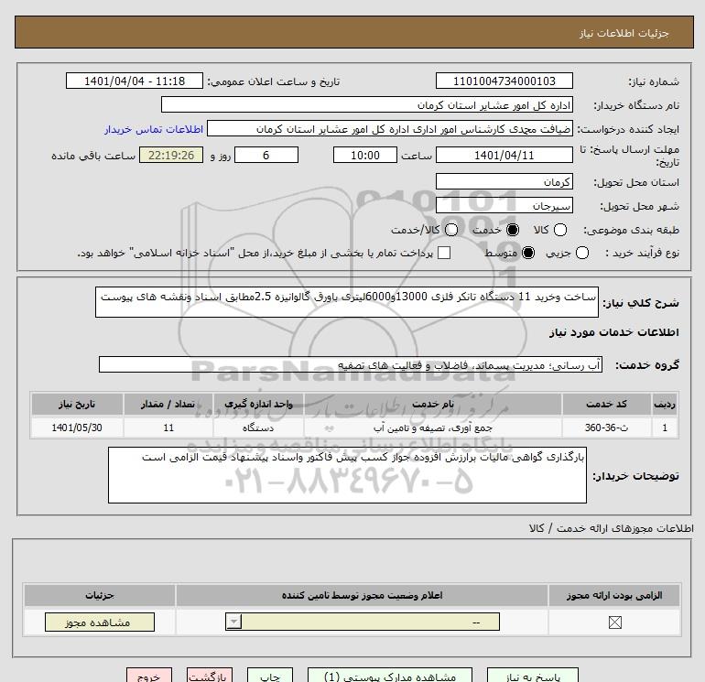Open the اطلاعات تماس خریدار link

154,129
